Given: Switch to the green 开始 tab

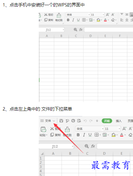Looking at the screenshot, I should pos(107,121).
